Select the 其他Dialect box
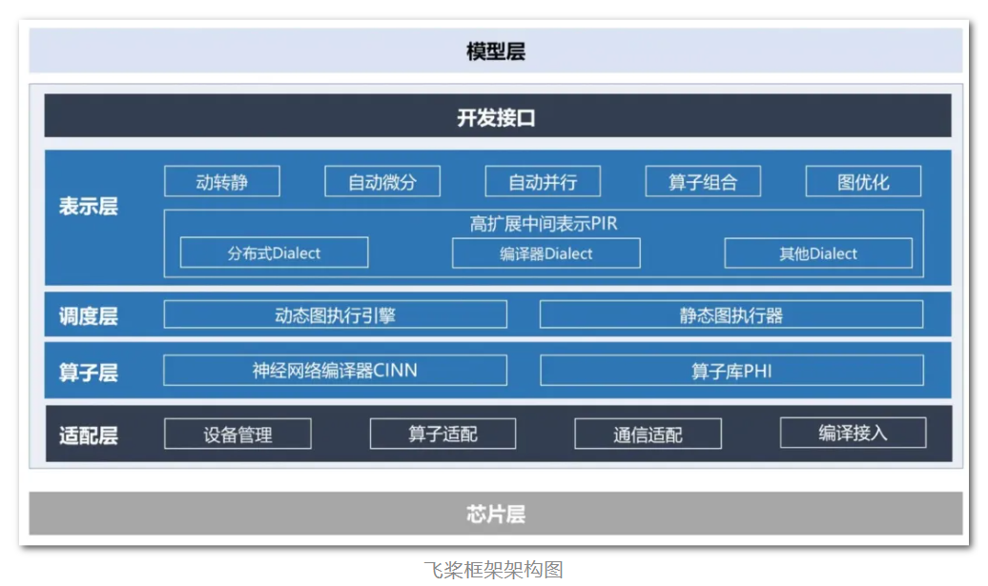Image resolution: width=988 pixels, height=586 pixels. click(x=818, y=253)
